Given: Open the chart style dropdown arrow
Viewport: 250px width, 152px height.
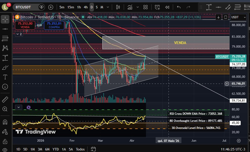Looking at the screenshot, I should (137, 7).
